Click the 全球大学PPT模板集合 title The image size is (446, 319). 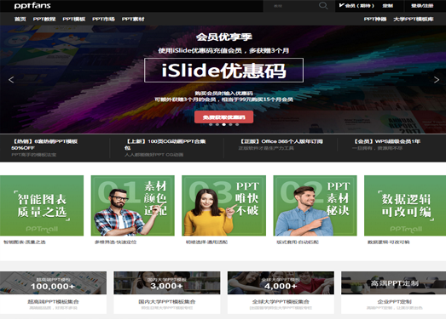281,301
